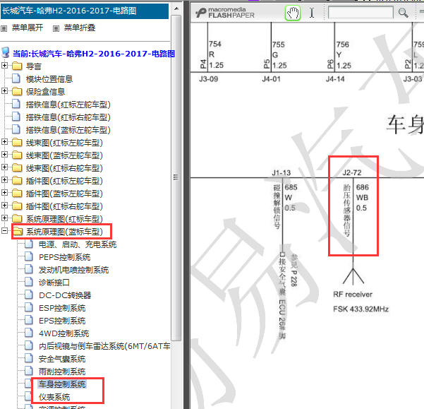Expand 线束图(蓝标左舵车型) node
Viewport: 424px width, 409px height.
pos(4,154)
